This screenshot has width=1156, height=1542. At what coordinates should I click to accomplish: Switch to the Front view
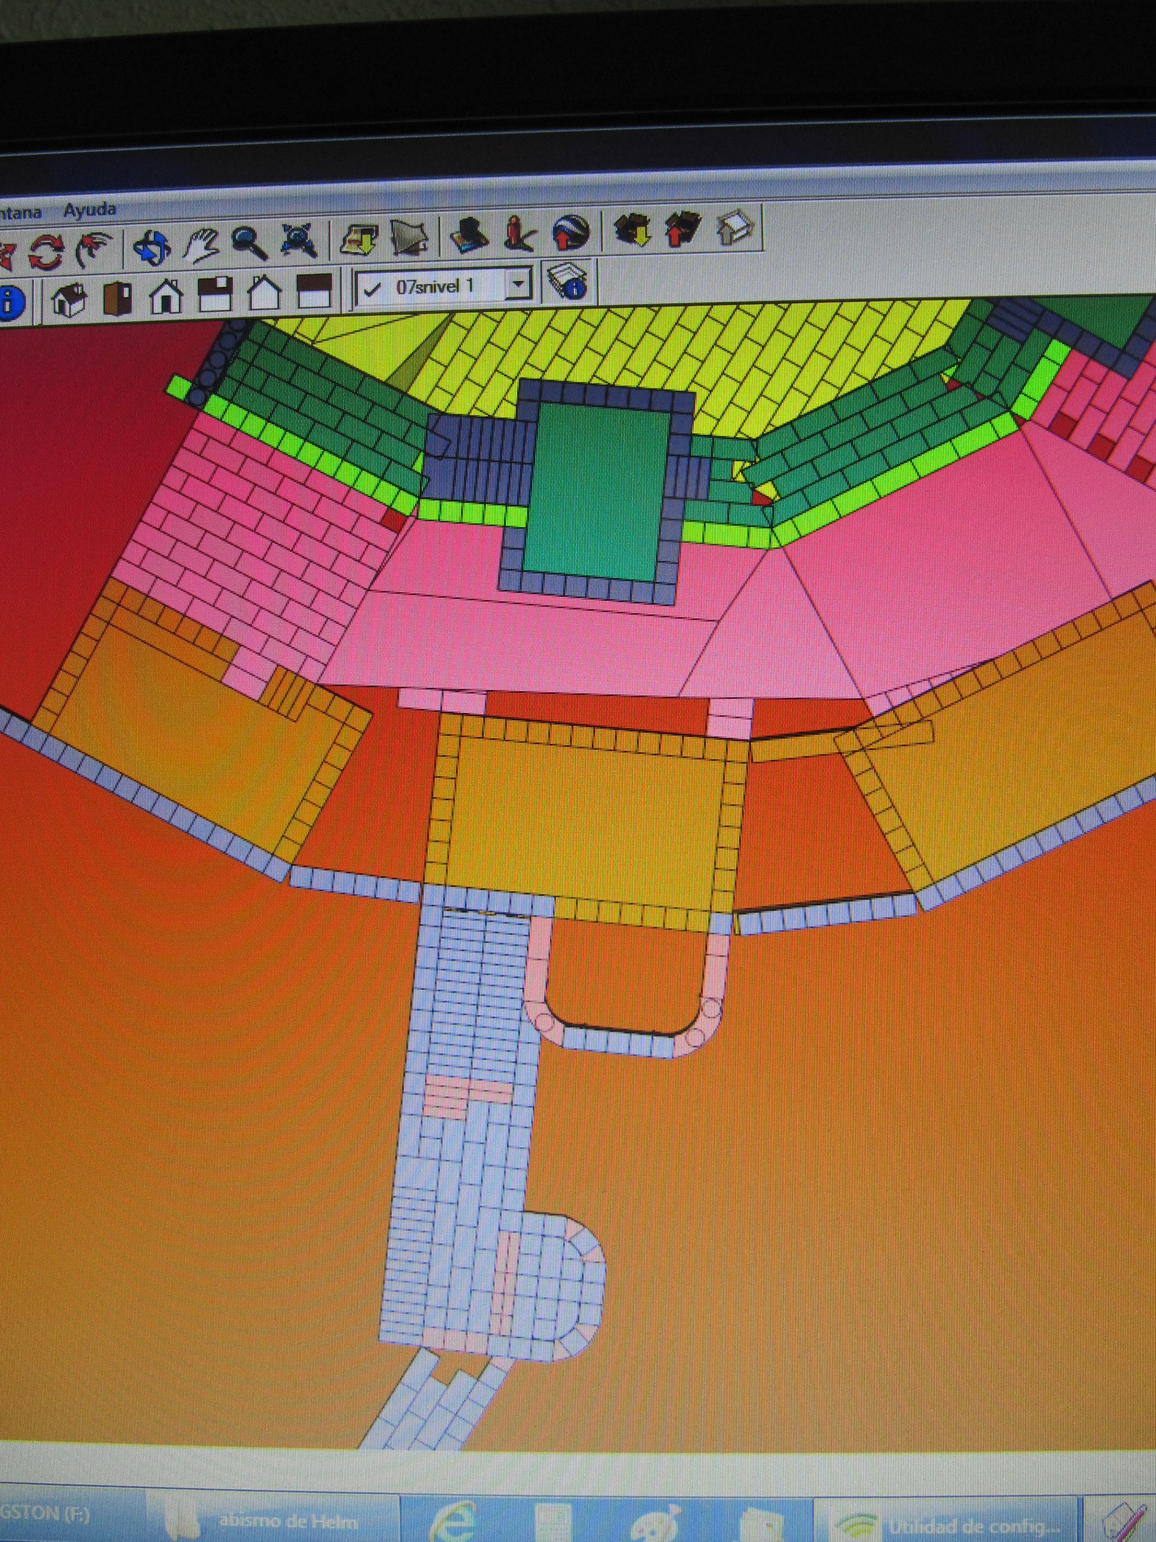(x=166, y=296)
